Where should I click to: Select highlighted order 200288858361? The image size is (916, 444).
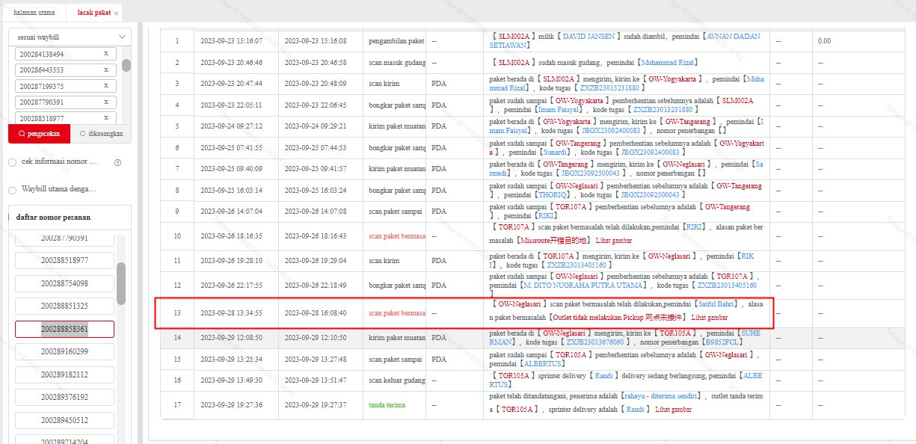64,329
